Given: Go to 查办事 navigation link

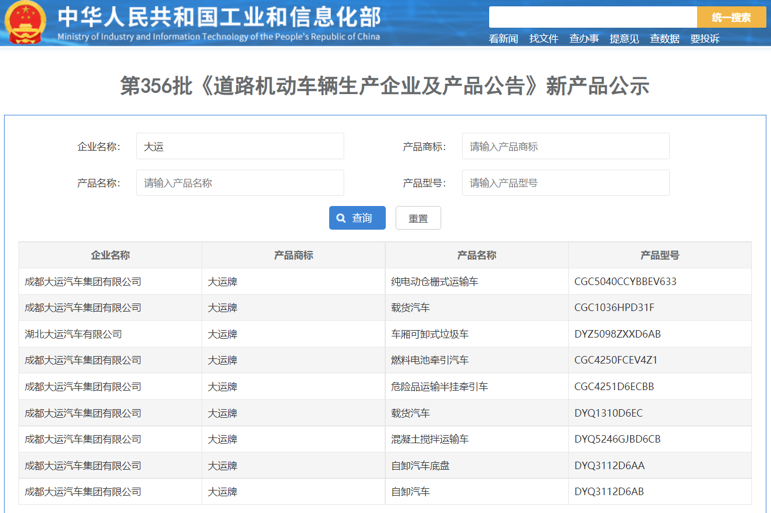Looking at the screenshot, I should click(x=584, y=39).
